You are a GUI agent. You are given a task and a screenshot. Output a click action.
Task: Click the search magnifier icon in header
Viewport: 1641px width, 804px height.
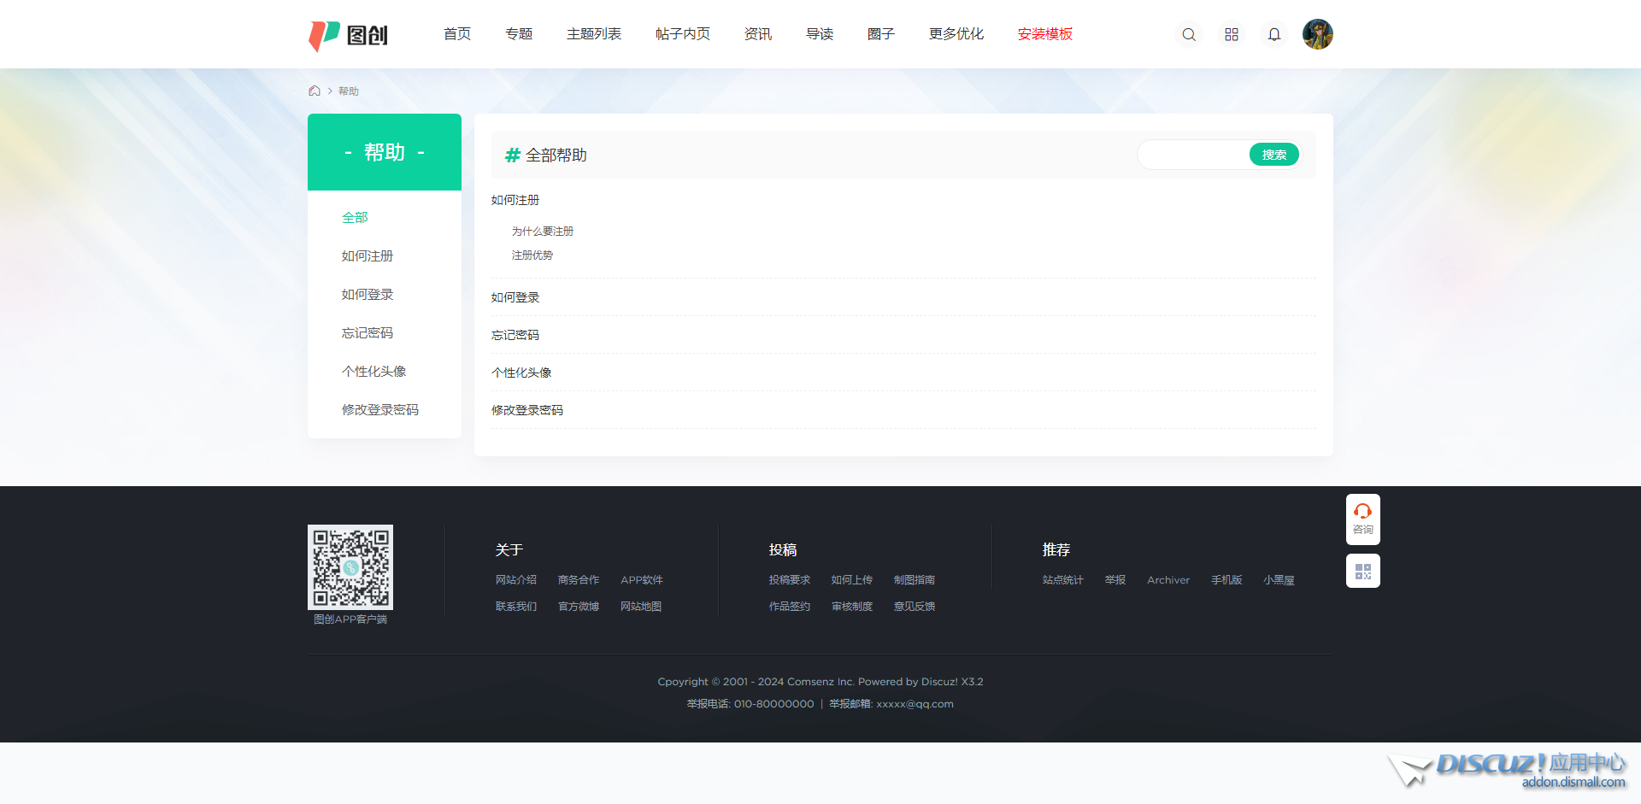point(1188,35)
